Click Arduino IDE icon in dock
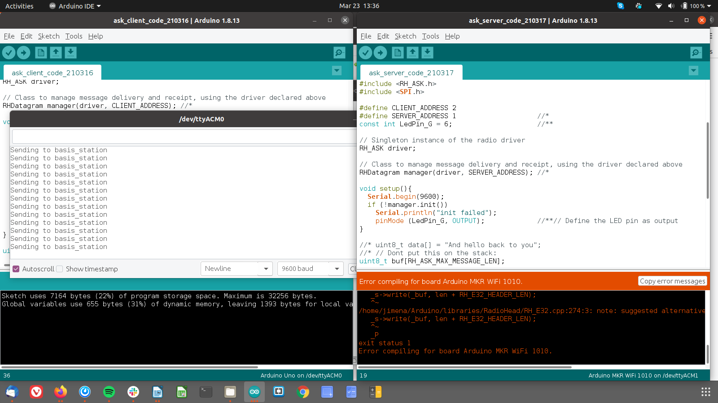 pyautogui.click(x=254, y=392)
